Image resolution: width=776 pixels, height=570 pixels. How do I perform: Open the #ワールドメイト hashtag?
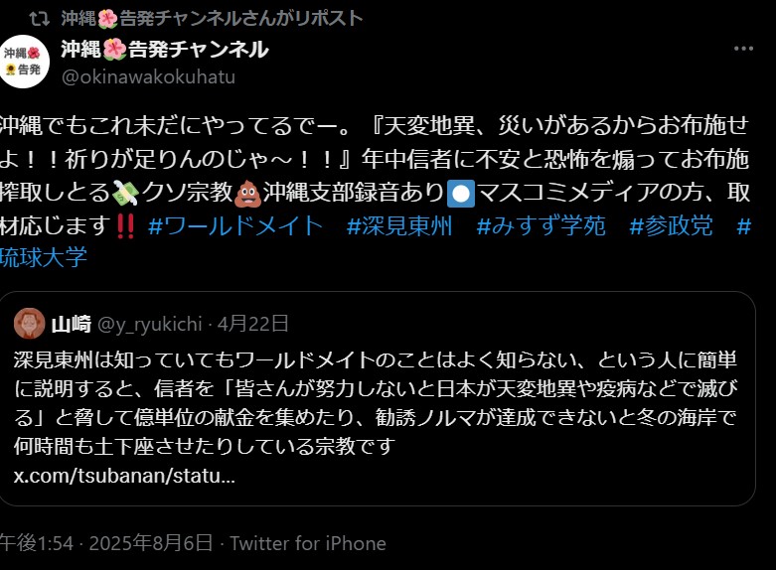[x=235, y=226]
